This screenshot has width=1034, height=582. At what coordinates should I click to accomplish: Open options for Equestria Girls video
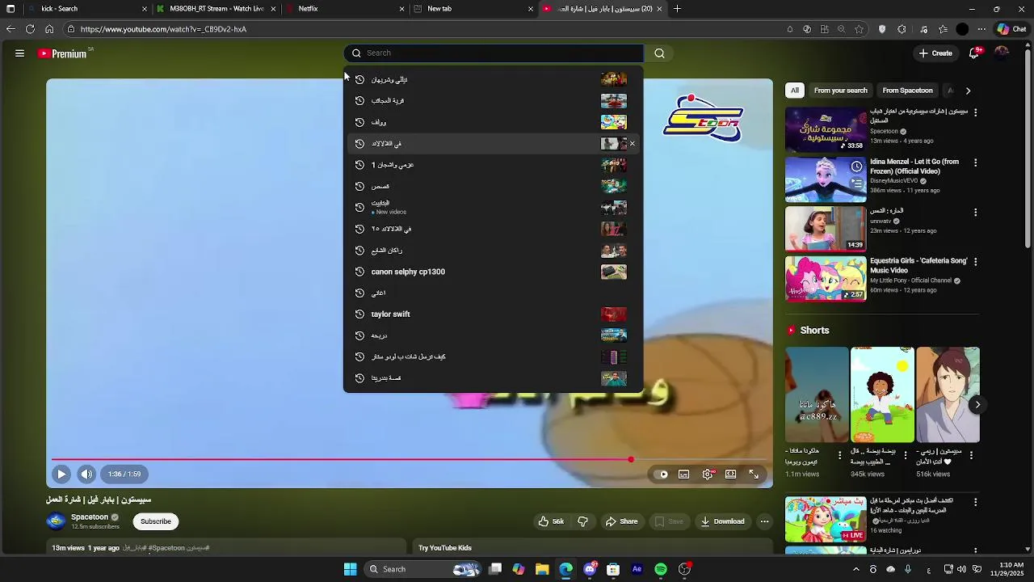[975, 262]
